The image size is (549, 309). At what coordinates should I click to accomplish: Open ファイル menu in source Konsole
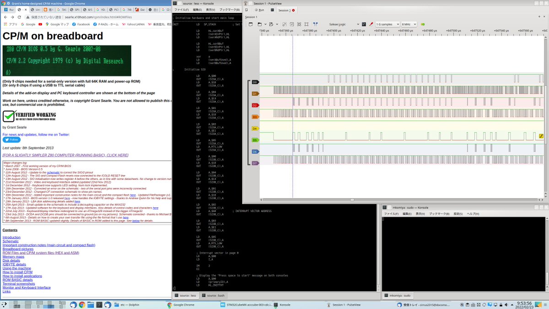point(182,10)
